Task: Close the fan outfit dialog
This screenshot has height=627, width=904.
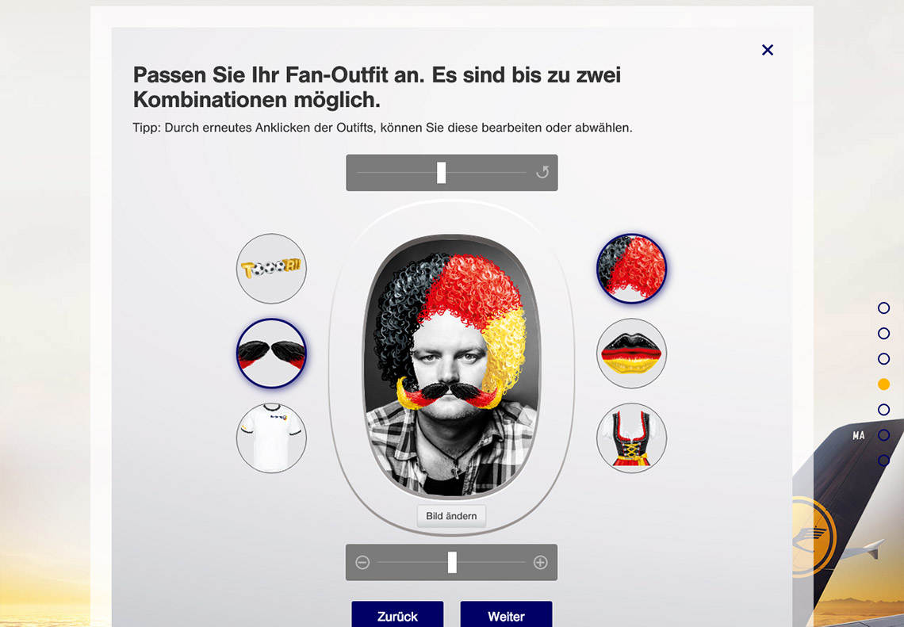Action: click(x=768, y=50)
